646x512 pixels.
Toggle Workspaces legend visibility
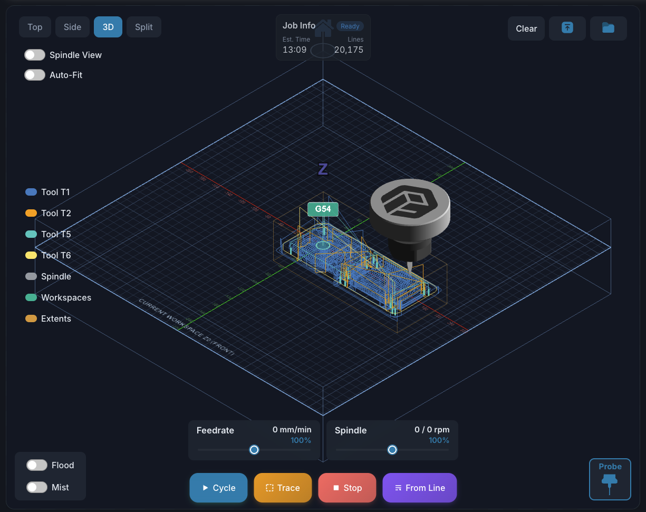tap(31, 297)
